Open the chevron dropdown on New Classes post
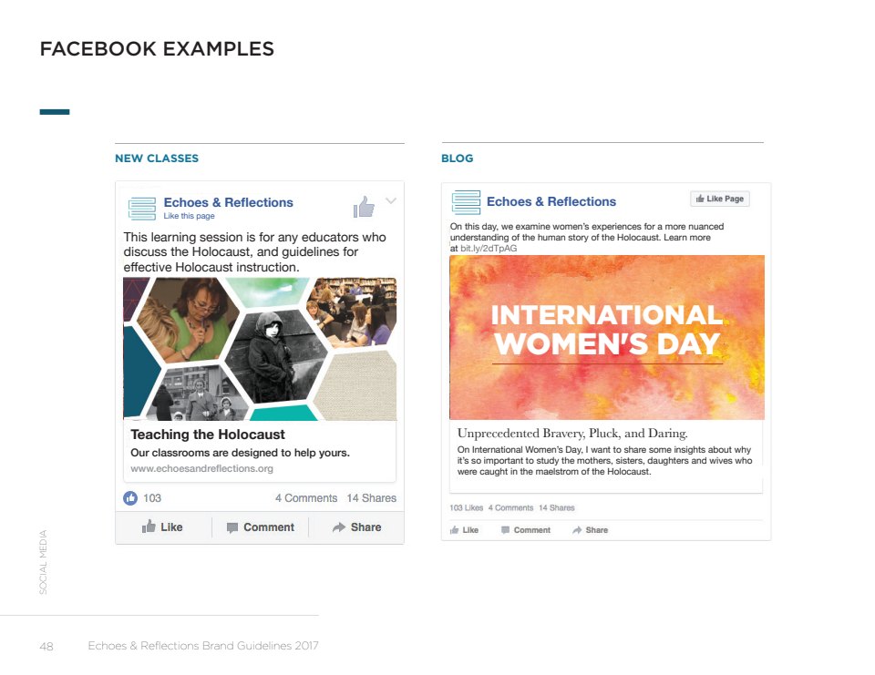This screenshot has height=675, width=875. point(391,200)
